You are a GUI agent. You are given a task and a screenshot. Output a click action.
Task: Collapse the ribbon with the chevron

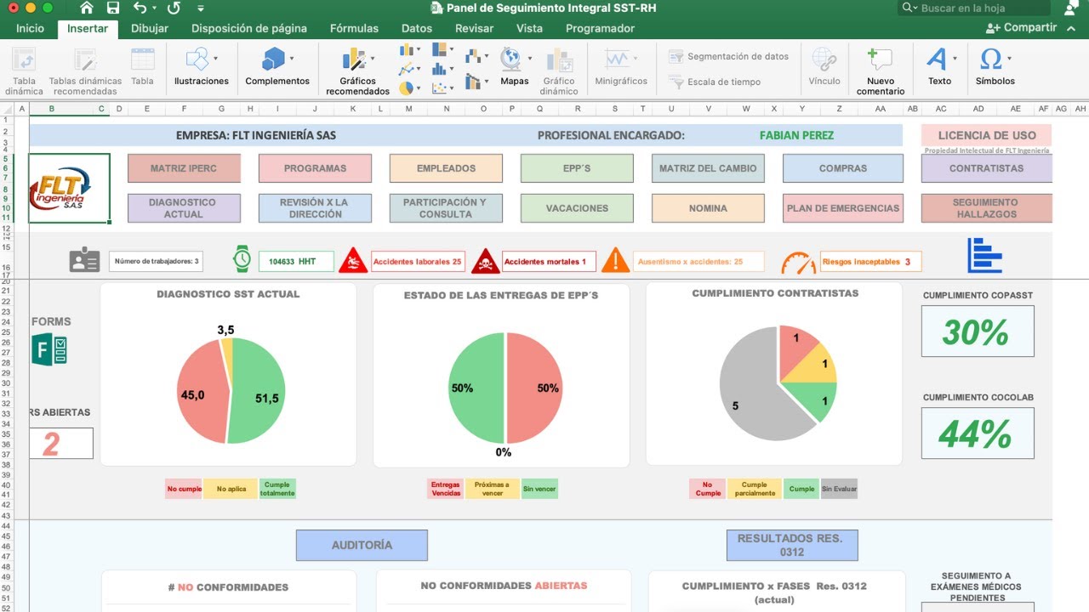(x=1073, y=28)
